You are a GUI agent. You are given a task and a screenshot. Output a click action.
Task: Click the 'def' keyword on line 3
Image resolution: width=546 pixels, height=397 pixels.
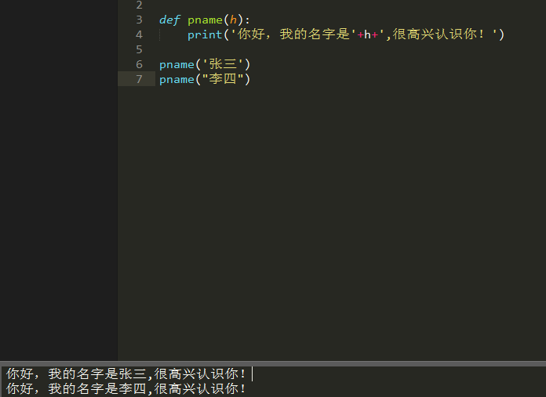point(169,20)
